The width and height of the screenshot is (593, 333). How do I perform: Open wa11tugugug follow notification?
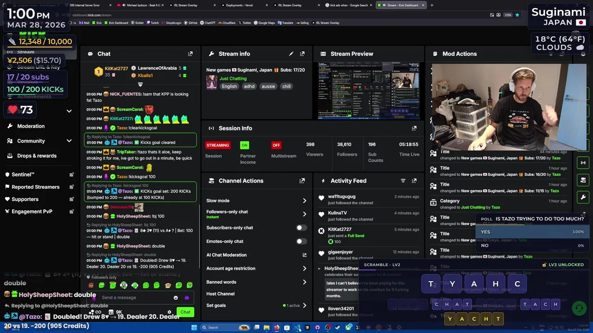pyautogui.click(x=368, y=199)
